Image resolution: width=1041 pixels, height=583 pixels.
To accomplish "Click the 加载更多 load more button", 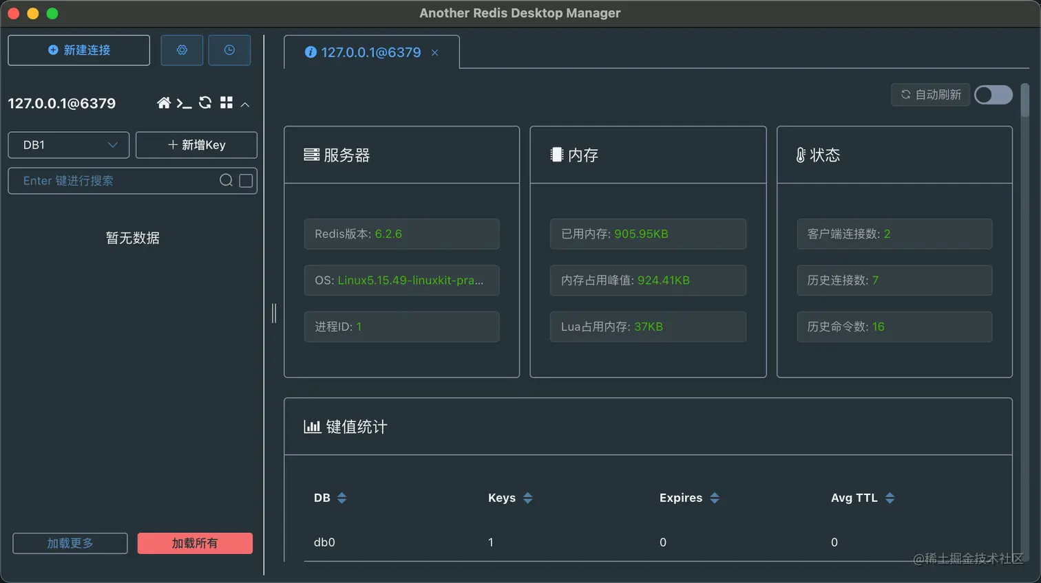I will point(70,543).
